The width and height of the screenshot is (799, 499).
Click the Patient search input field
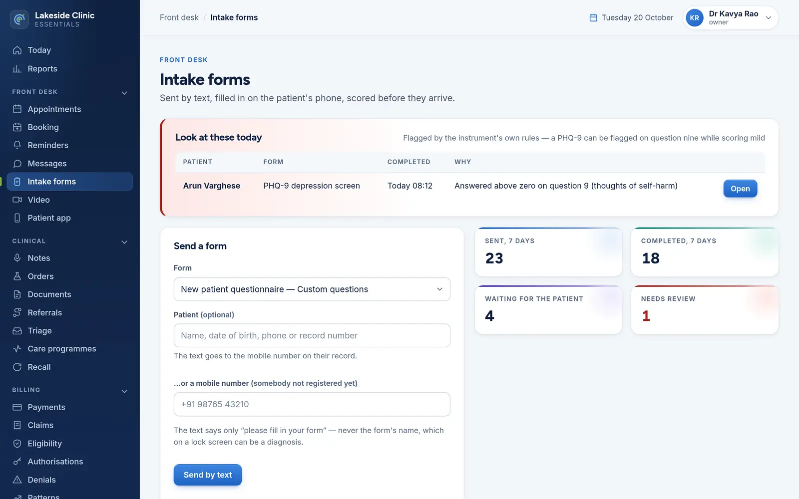point(312,336)
